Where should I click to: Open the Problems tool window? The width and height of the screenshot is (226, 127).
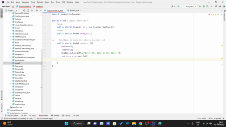click(x=43, y=115)
